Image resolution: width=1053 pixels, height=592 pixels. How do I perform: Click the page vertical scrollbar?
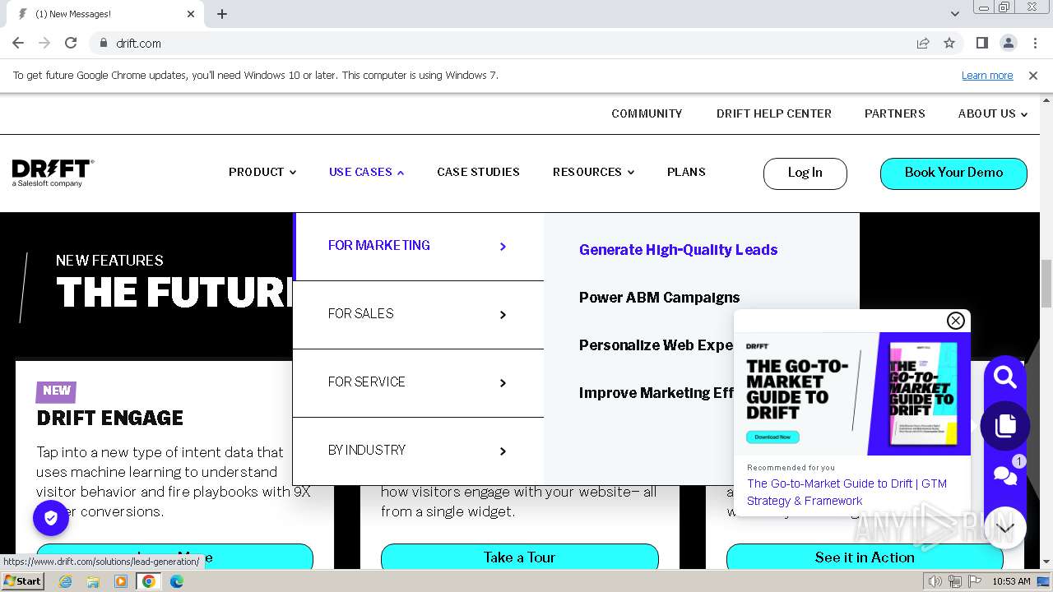(1046, 282)
